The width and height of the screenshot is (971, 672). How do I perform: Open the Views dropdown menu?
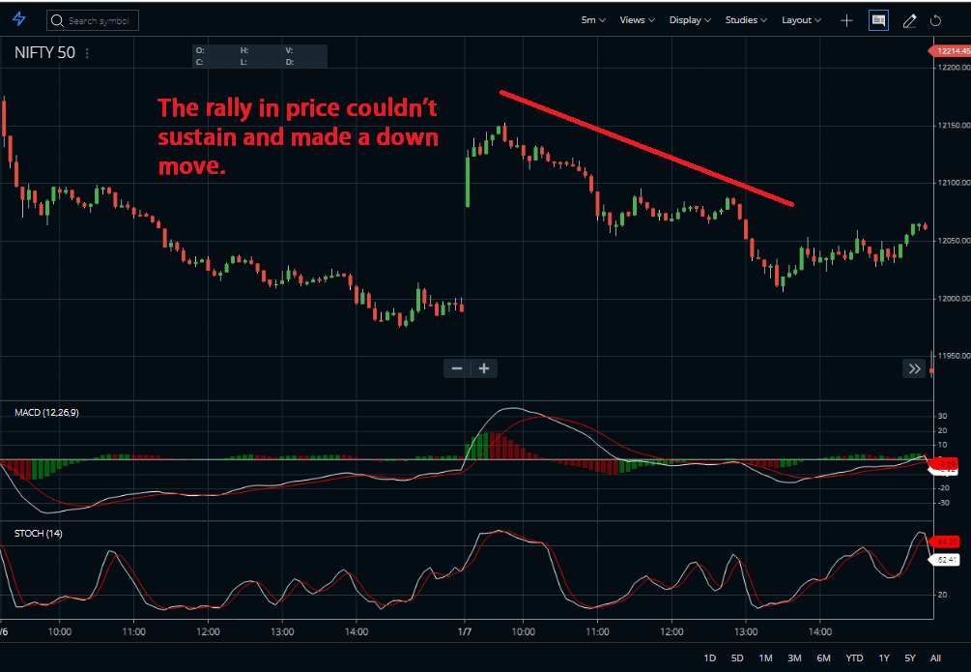(638, 20)
